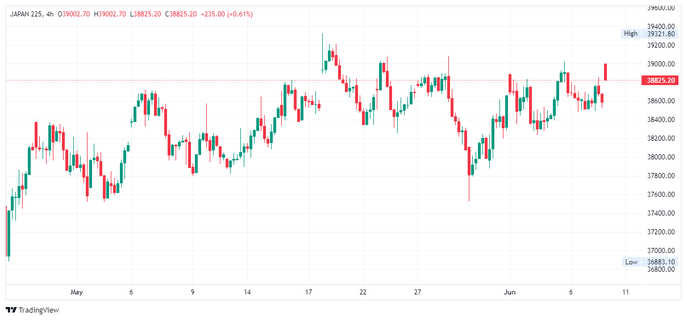Viewport: 687px width, 320px height.
Task: Click the Close (C) value in legend
Action: pyautogui.click(x=181, y=14)
